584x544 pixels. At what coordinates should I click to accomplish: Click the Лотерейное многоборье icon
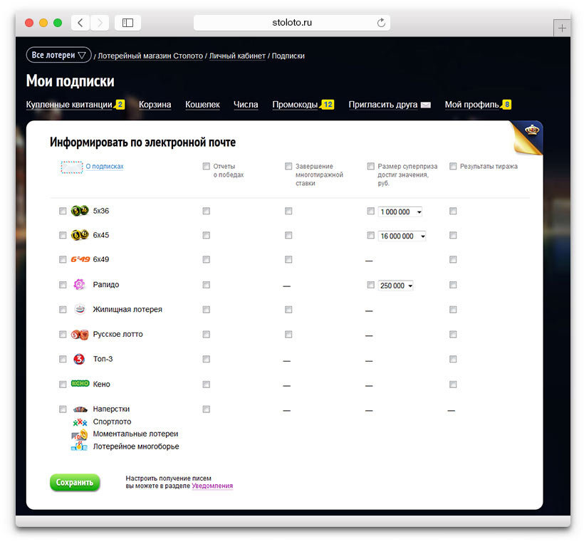(x=78, y=446)
